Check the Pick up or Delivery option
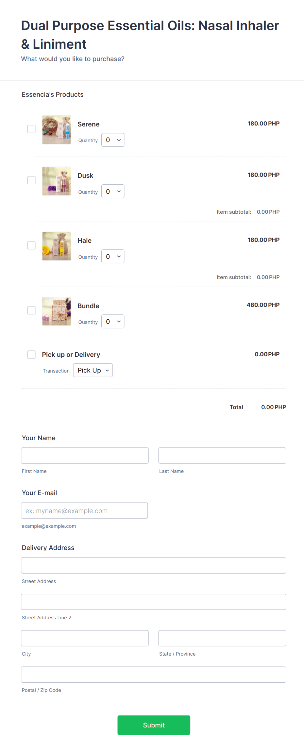The height and width of the screenshot is (751, 304). click(31, 354)
